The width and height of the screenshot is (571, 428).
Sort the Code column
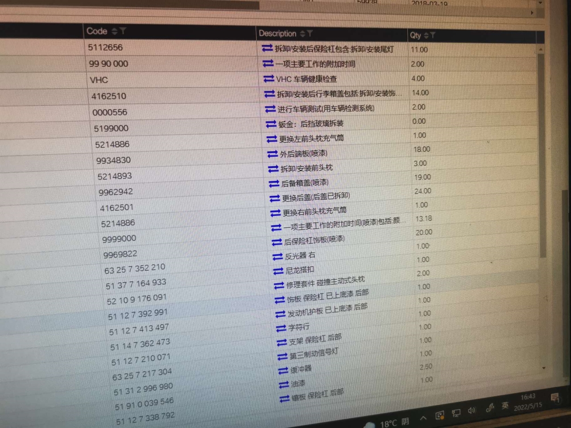(114, 31)
